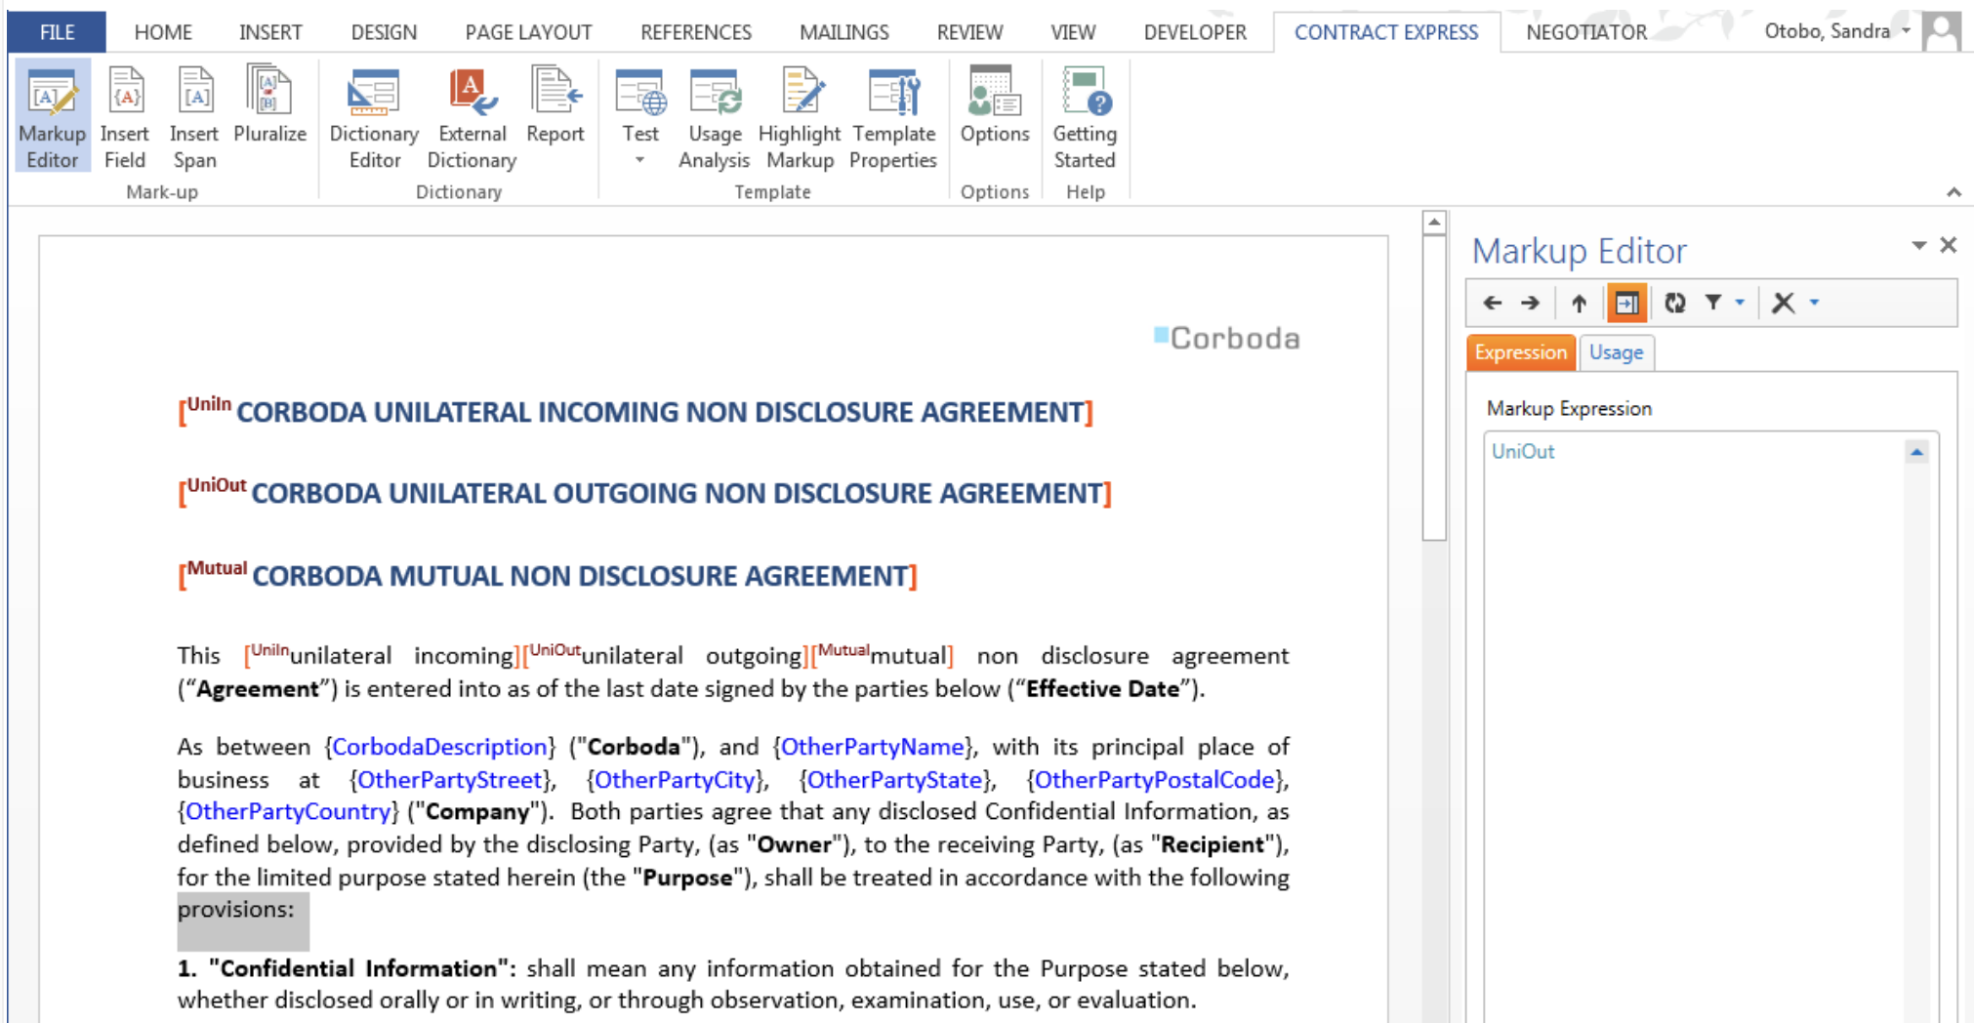Click the OtherPartyName field in the document
Screen dimensions: 1974x1023
coord(872,747)
